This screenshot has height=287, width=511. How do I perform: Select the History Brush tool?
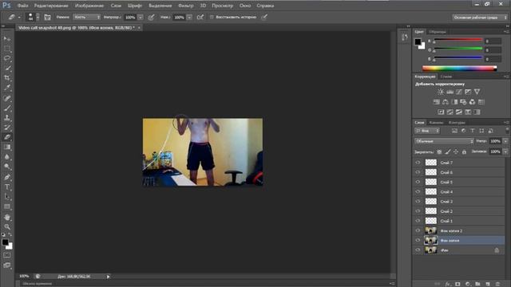pyautogui.click(x=7, y=128)
